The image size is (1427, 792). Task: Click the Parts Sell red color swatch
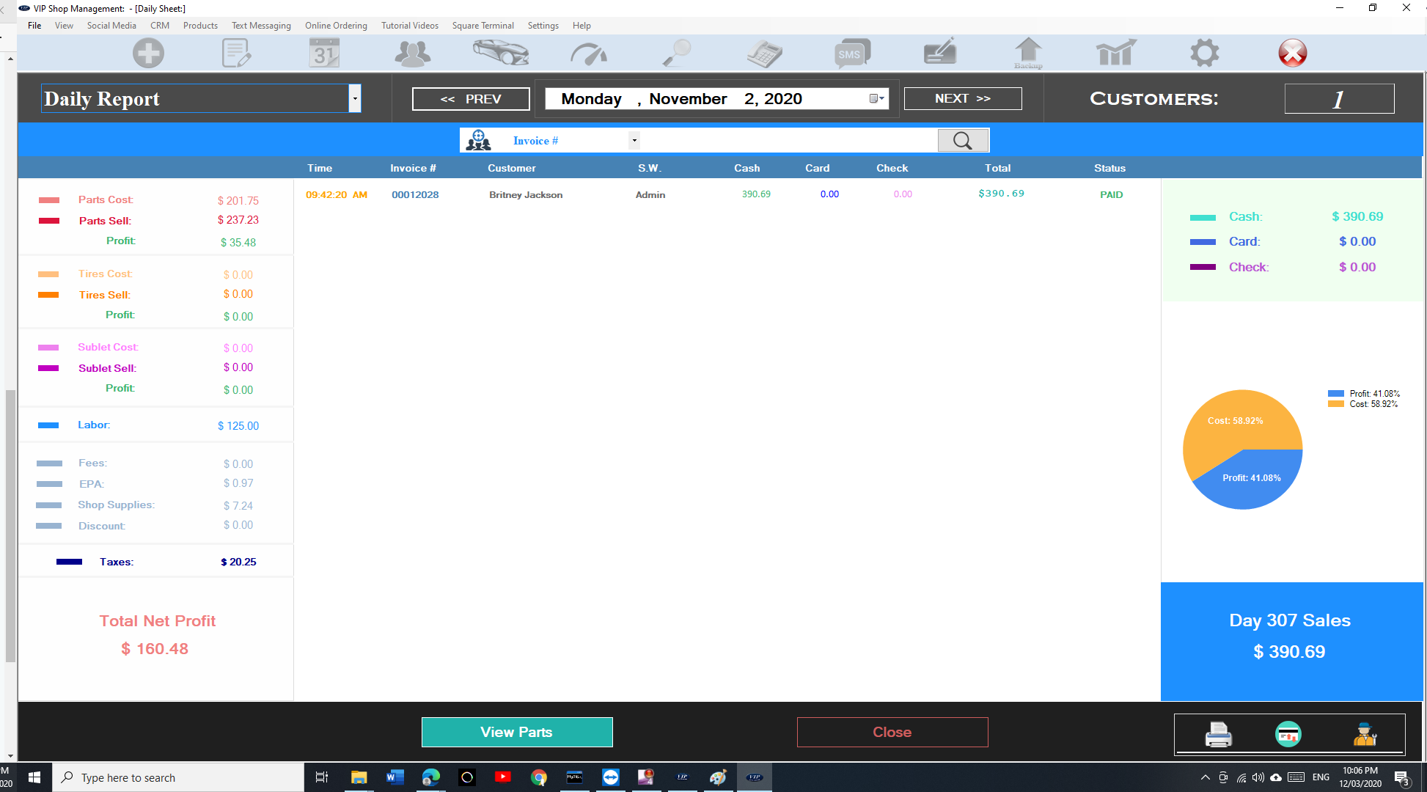(x=49, y=221)
